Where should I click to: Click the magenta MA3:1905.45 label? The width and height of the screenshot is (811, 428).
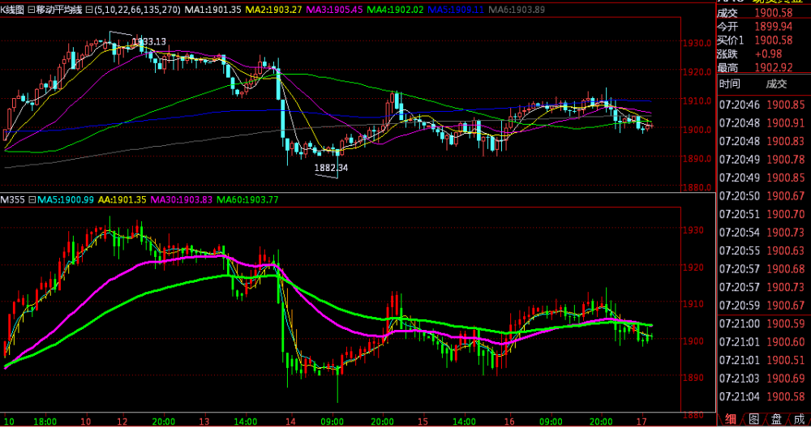[x=334, y=11]
